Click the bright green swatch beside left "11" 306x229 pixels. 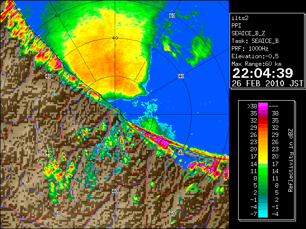(263, 171)
